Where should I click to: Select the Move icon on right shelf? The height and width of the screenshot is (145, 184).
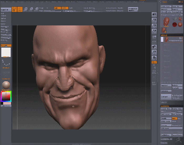(154, 47)
